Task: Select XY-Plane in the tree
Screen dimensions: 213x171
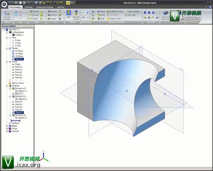Action: [x=19, y=51]
